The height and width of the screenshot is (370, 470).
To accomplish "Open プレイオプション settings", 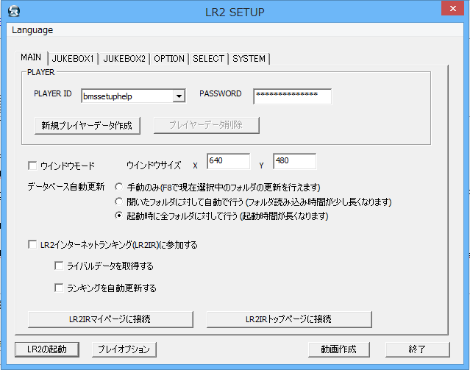I will pyautogui.click(x=124, y=349).
